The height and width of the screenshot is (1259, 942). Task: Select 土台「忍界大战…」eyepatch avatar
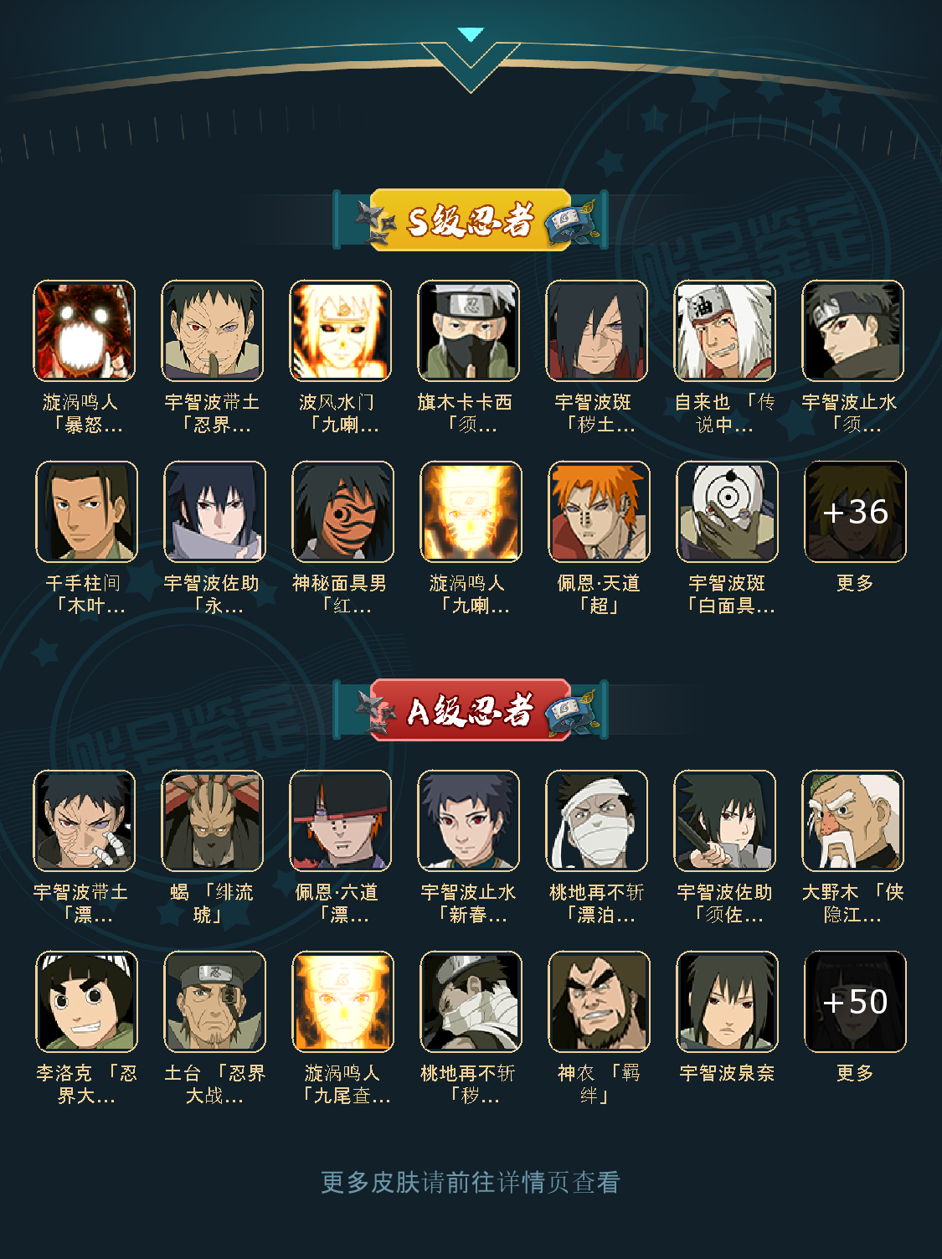tap(214, 1002)
